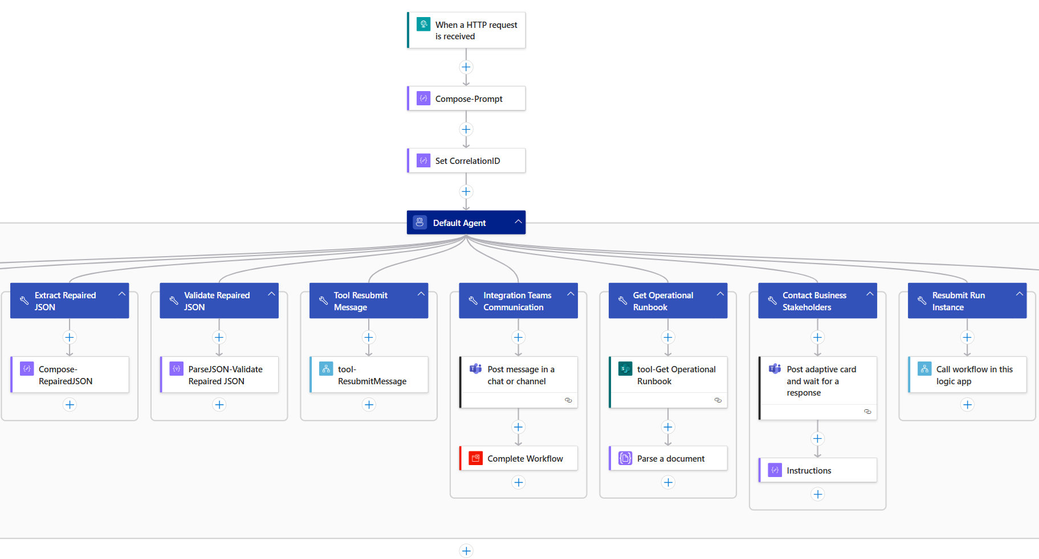
Task: Collapse the Get Operational Runbook branch
Action: pyautogui.click(x=720, y=294)
